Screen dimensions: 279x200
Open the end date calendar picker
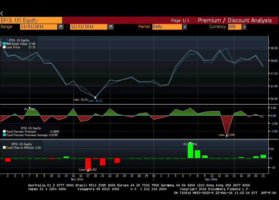coord(111,27)
